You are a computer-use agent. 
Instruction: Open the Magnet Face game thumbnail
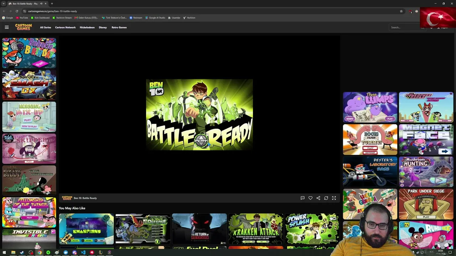[x=426, y=139]
